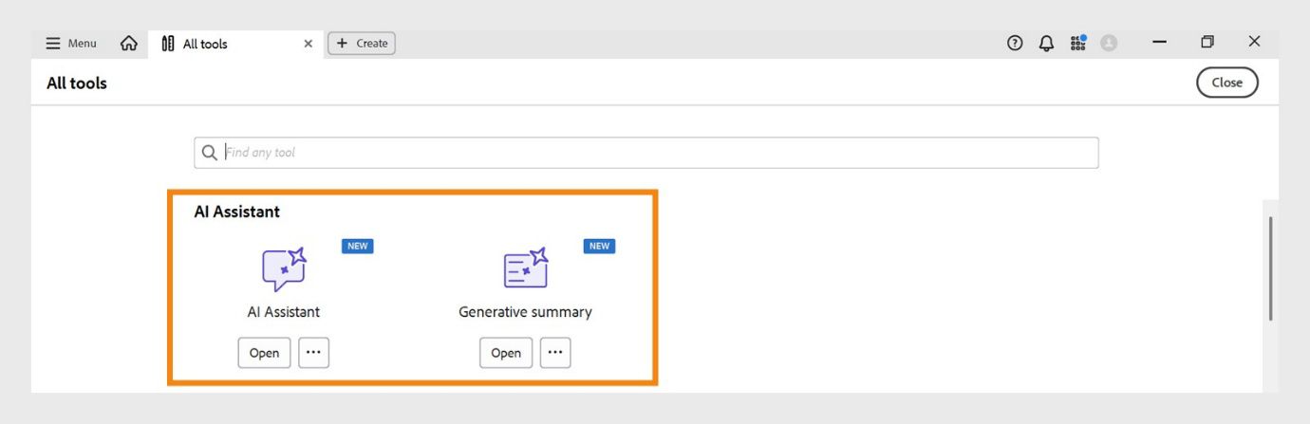1310x424 pixels.
Task: Go to the Home icon
Action: (x=129, y=44)
